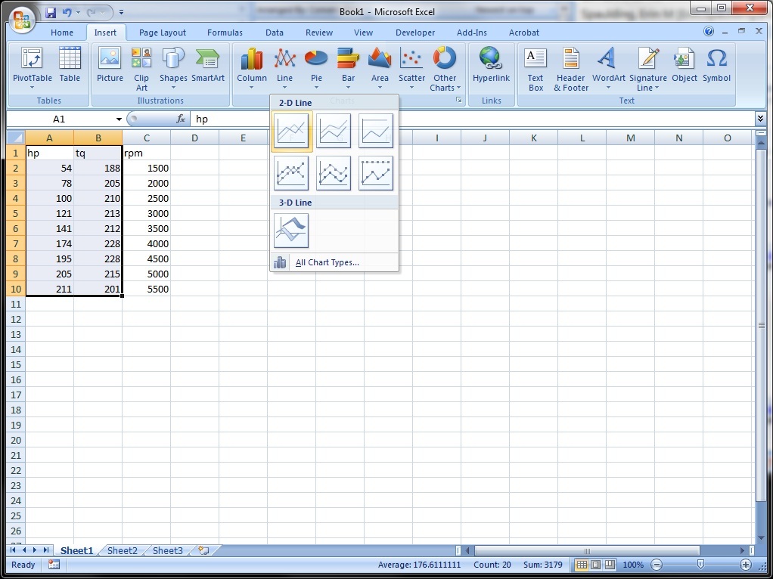Viewport: 773px width, 579px height.
Task: Click the zoom in plus button
Action: 745,565
